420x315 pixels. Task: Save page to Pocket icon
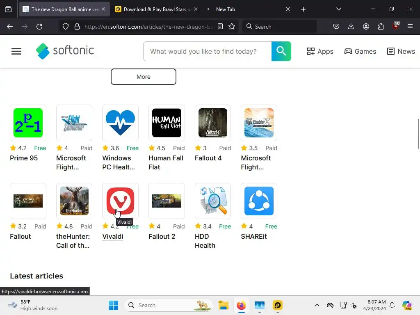tap(336, 27)
